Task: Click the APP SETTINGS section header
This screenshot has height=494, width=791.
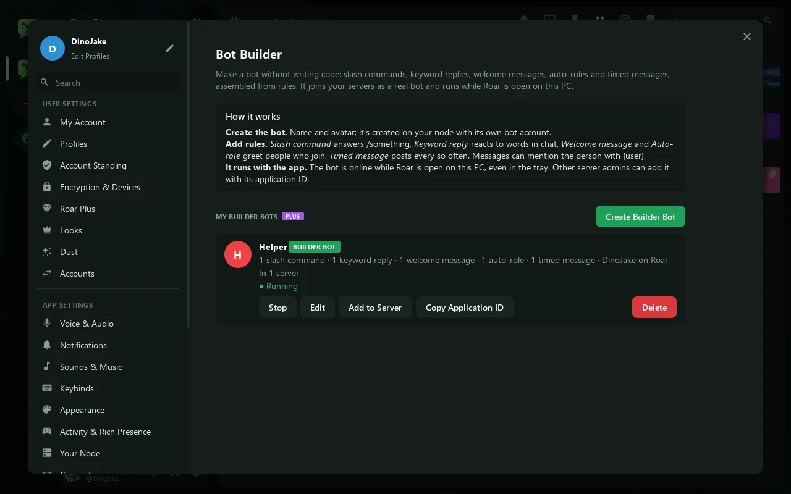Action: [x=68, y=305]
